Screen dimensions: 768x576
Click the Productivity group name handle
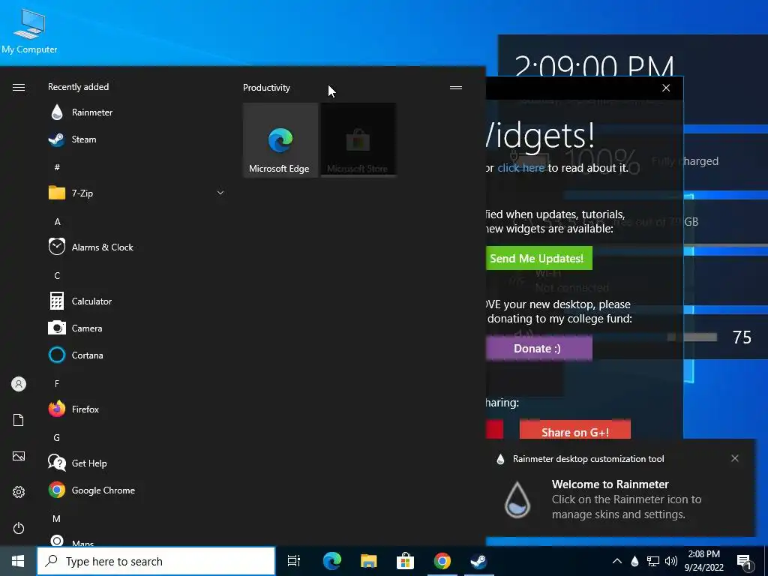[x=456, y=88]
